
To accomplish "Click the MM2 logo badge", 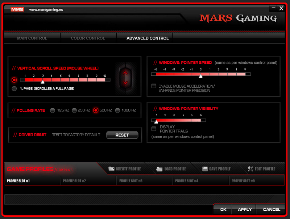I will click(x=17, y=9).
